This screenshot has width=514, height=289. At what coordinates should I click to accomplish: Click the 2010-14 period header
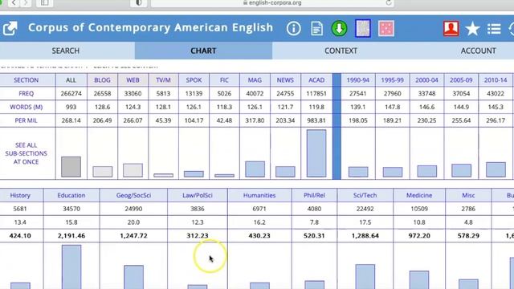496,80
